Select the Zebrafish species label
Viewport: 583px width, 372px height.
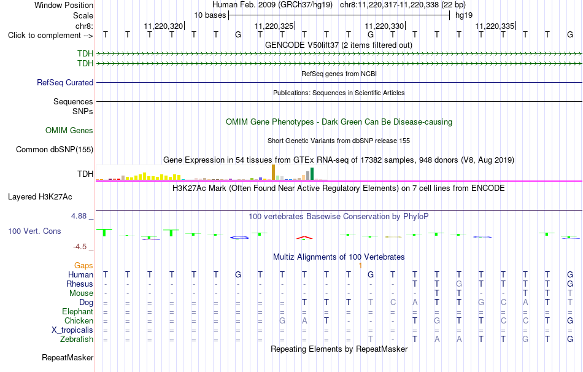pos(77,339)
